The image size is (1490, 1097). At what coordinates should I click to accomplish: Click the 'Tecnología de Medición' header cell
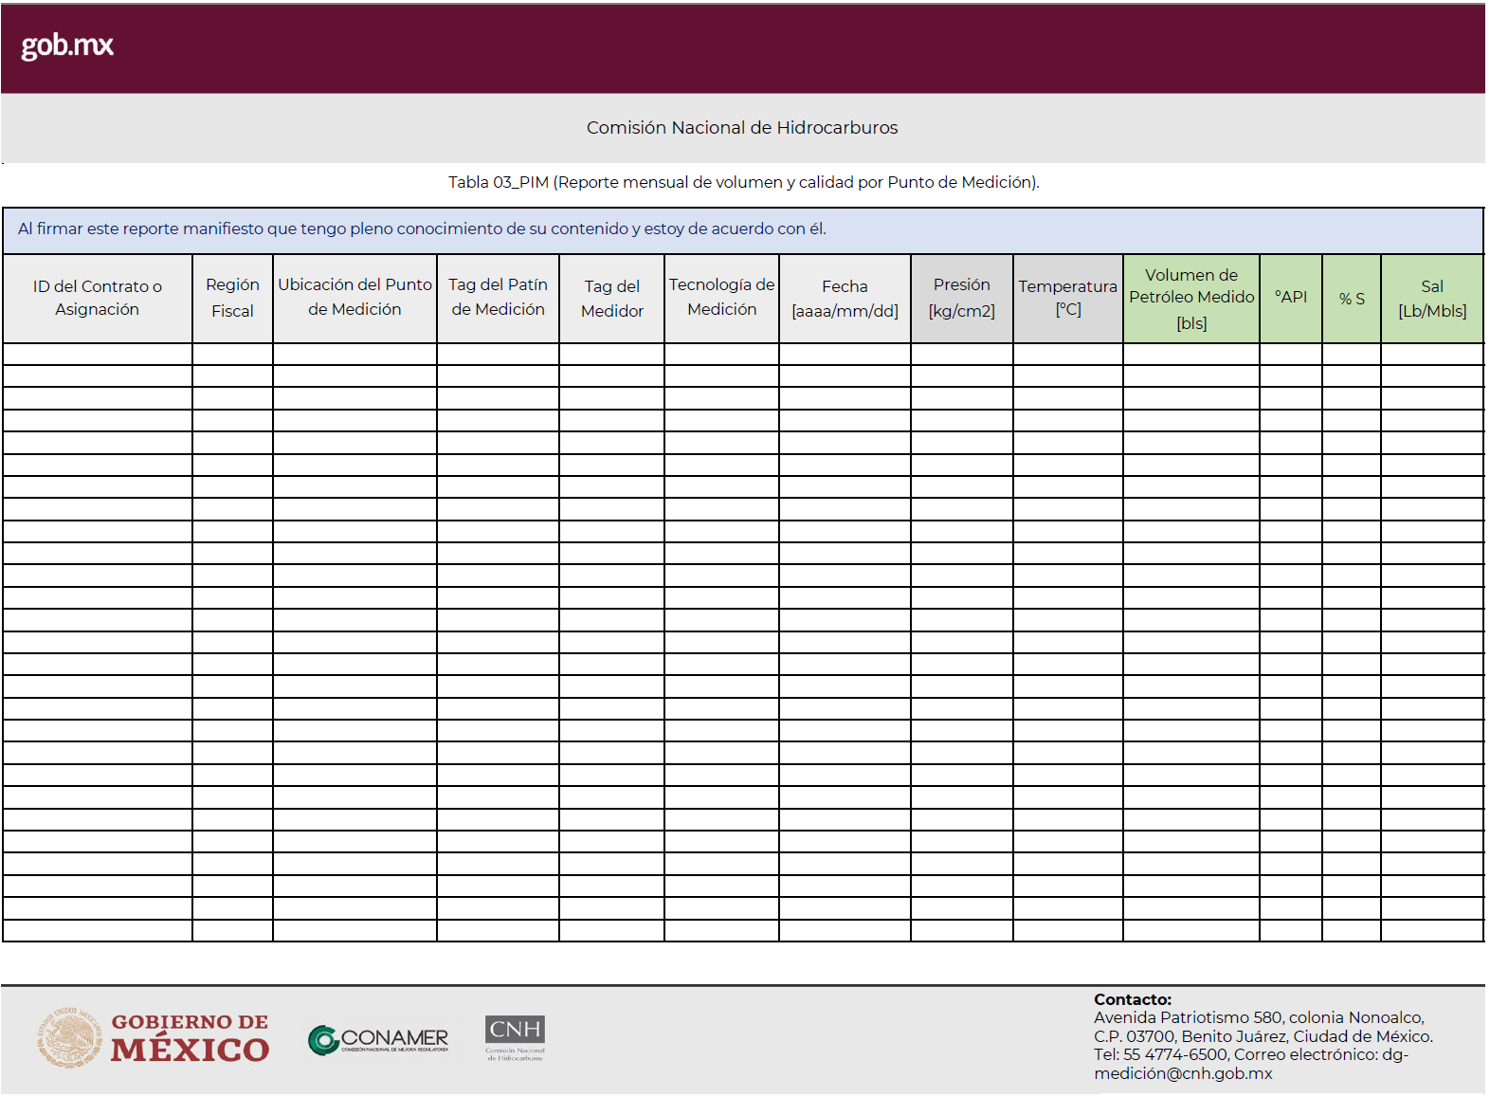click(721, 298)
